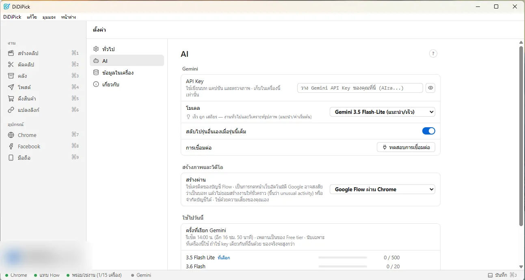Click the Gemini status in status bar

(141, 275)
